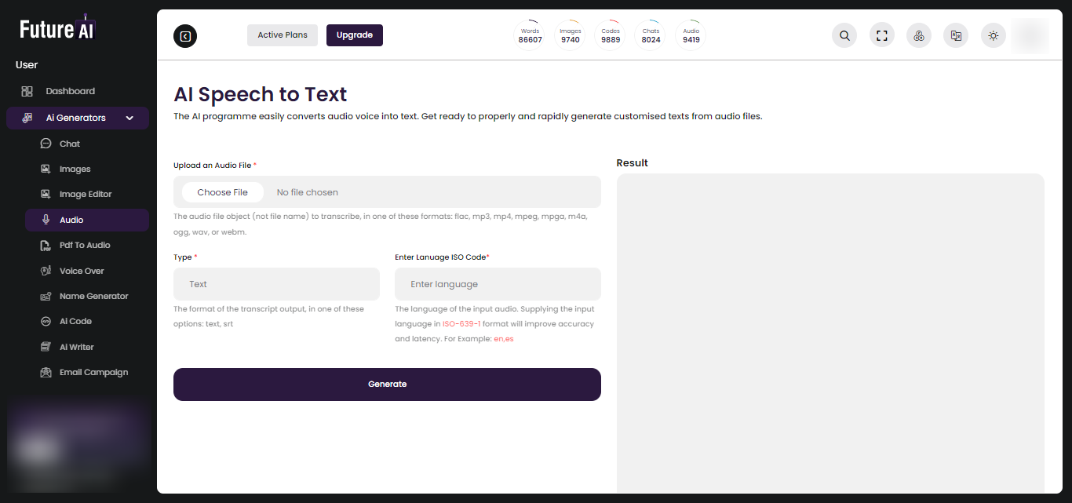The image size is (1072, 503).
Task: Click the Voice Over sidebar icon
Action: click(x=46, y=271)
